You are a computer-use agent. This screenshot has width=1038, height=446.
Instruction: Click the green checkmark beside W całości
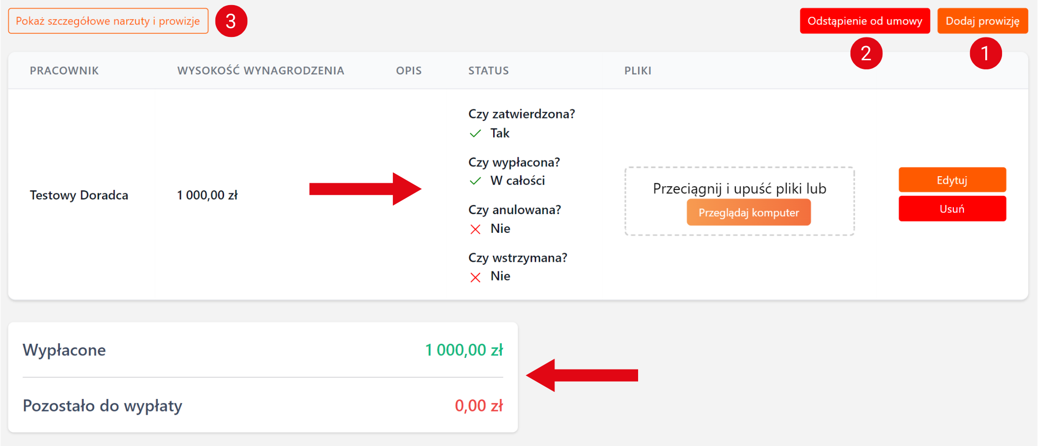coord(475,181)
